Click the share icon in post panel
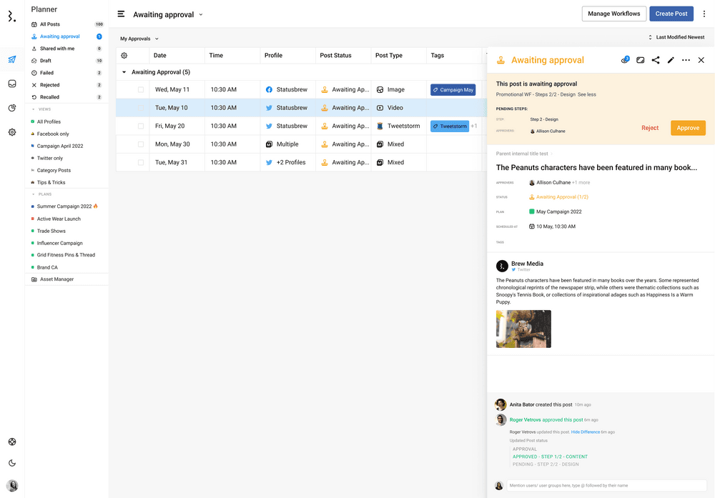 656,60
